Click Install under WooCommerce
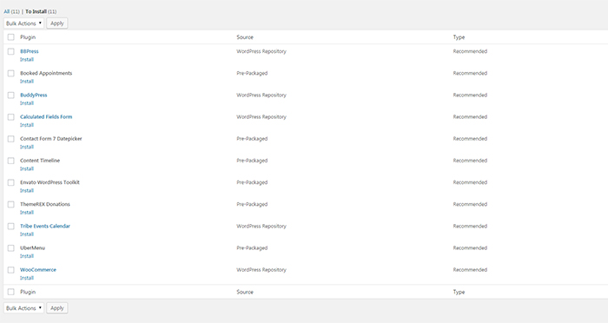 [27, 278]
